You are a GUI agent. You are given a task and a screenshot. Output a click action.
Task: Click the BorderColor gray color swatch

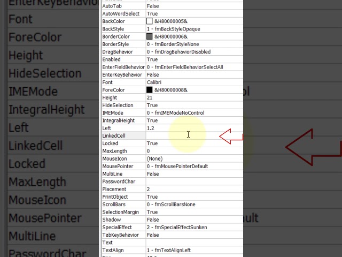(150, 36)
